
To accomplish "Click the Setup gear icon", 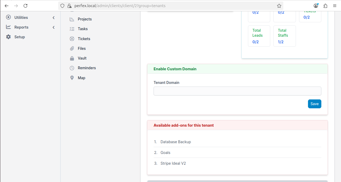I will pyautogui.click(x=8, y=37).
